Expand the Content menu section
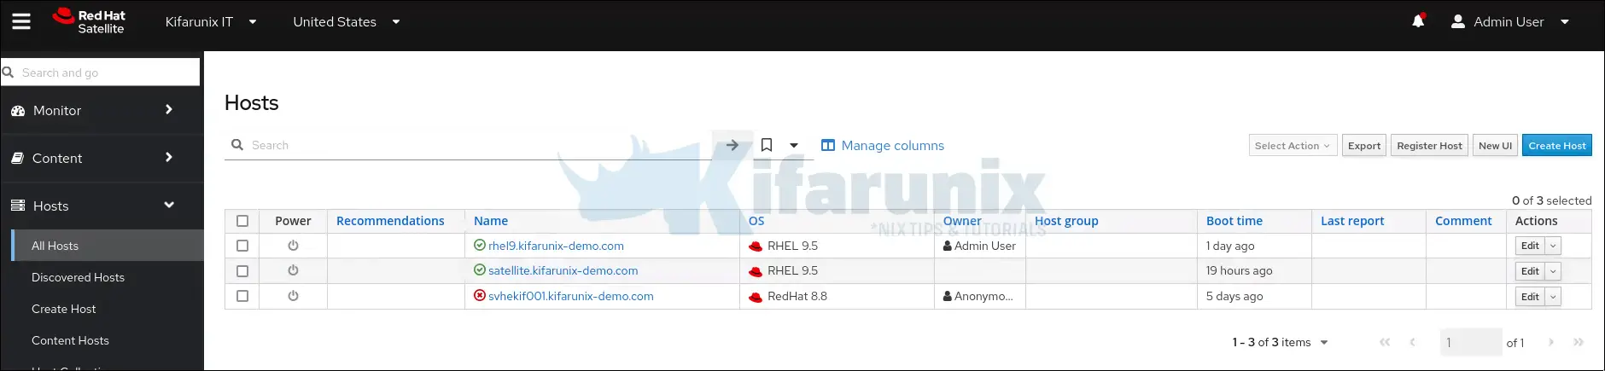Image resolution: width=1605 pixels, height=371 pixels. coord(169,158)
